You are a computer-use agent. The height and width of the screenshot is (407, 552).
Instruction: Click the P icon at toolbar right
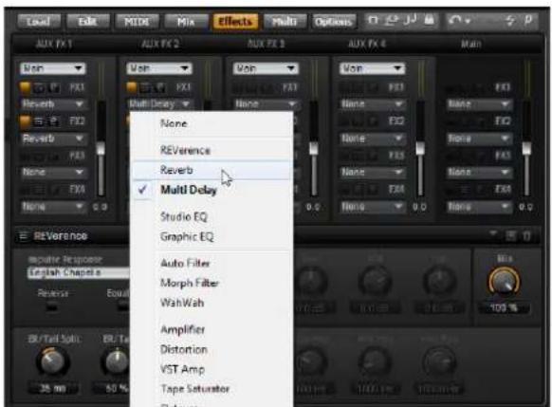point(528,20)
